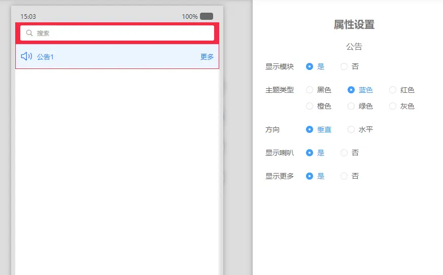Click the 公告1 announcement text

point(45,57)
